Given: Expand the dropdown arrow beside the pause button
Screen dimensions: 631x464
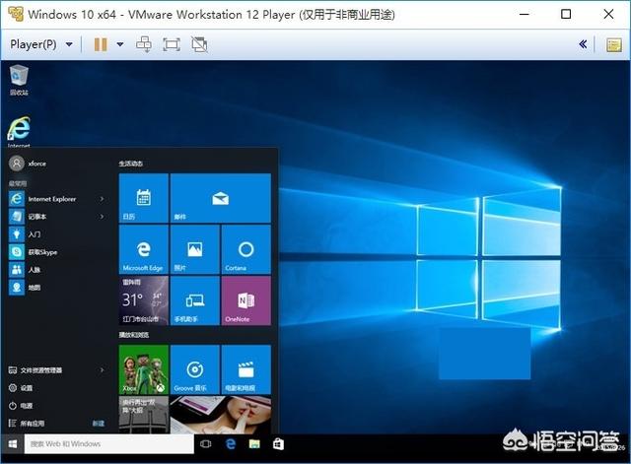Looking at the screenshot, I should point(120,44).
